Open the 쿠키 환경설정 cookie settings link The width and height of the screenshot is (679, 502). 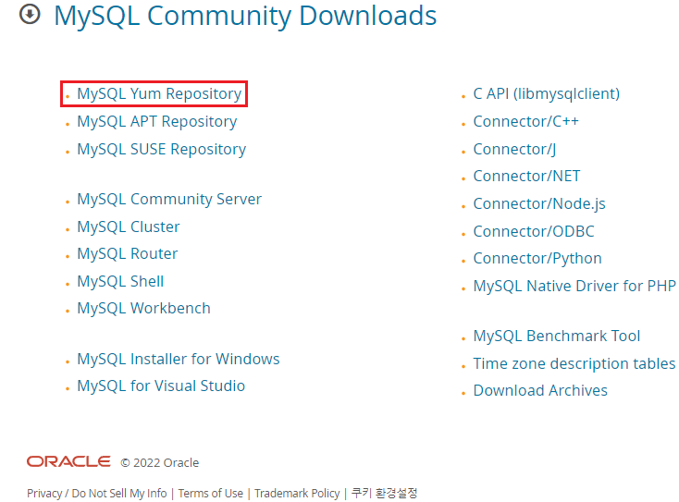[x=384, y=493]
